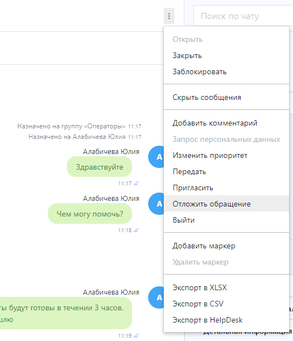
Task: Click Выйти in the menu
Action: [226, 220]
